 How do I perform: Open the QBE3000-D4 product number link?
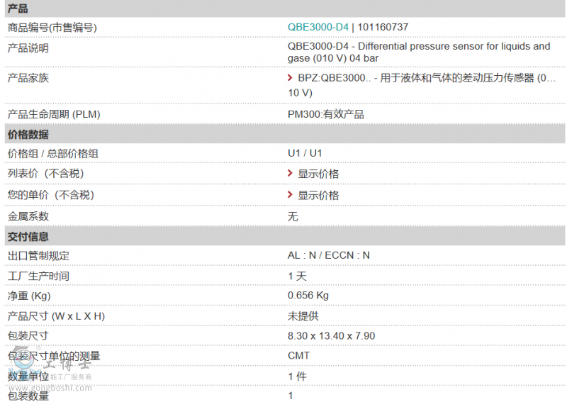pos(318,27)
